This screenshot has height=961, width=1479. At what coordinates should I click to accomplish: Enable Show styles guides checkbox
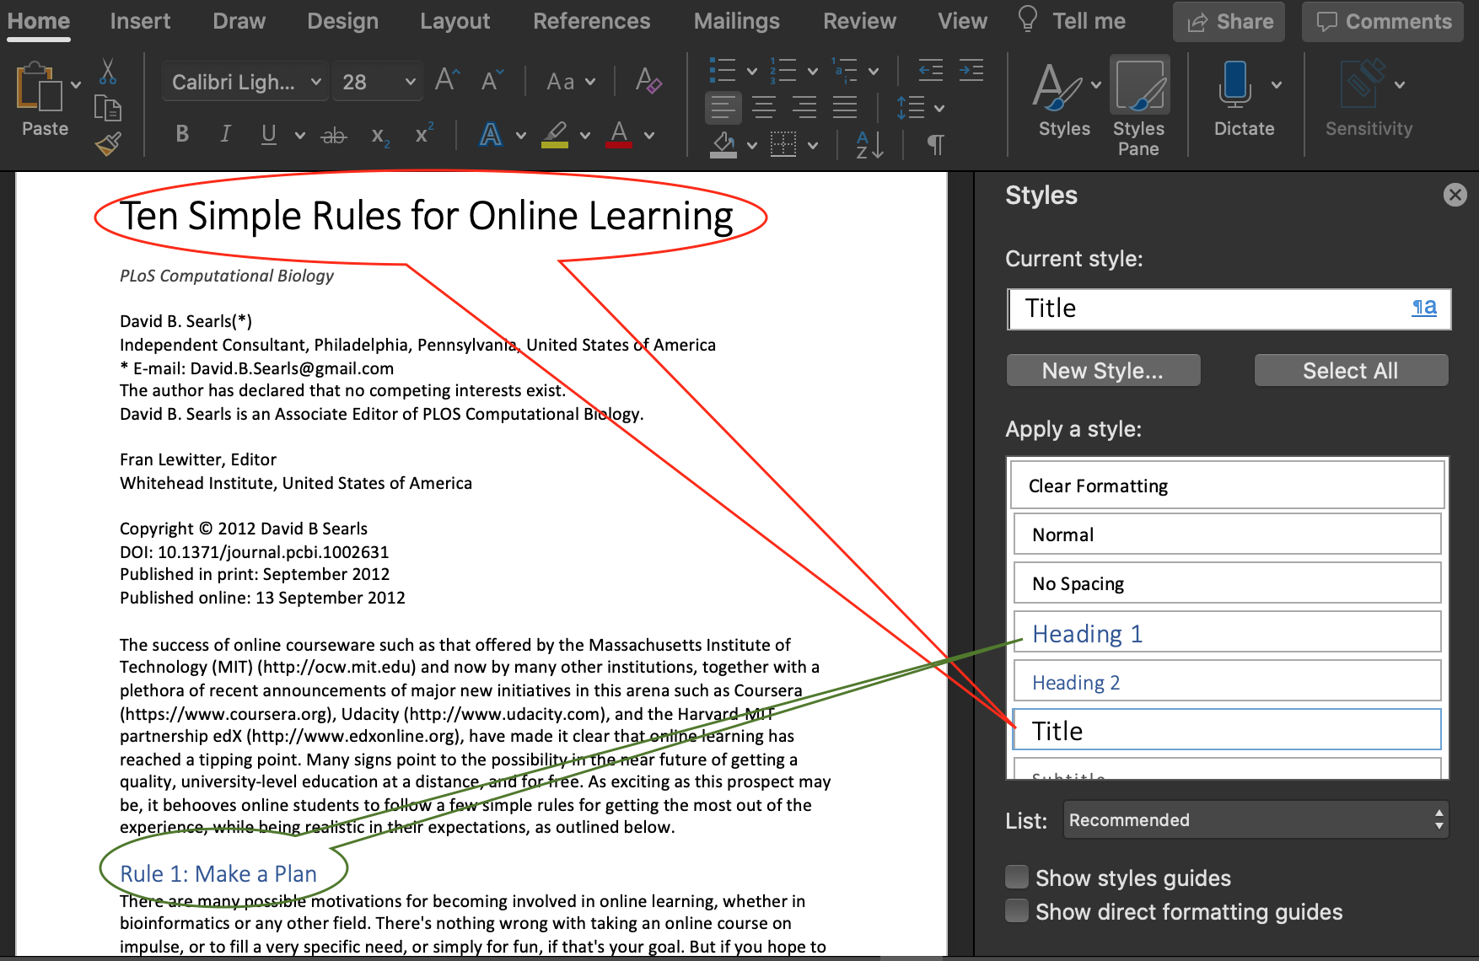coord(1017,878)
